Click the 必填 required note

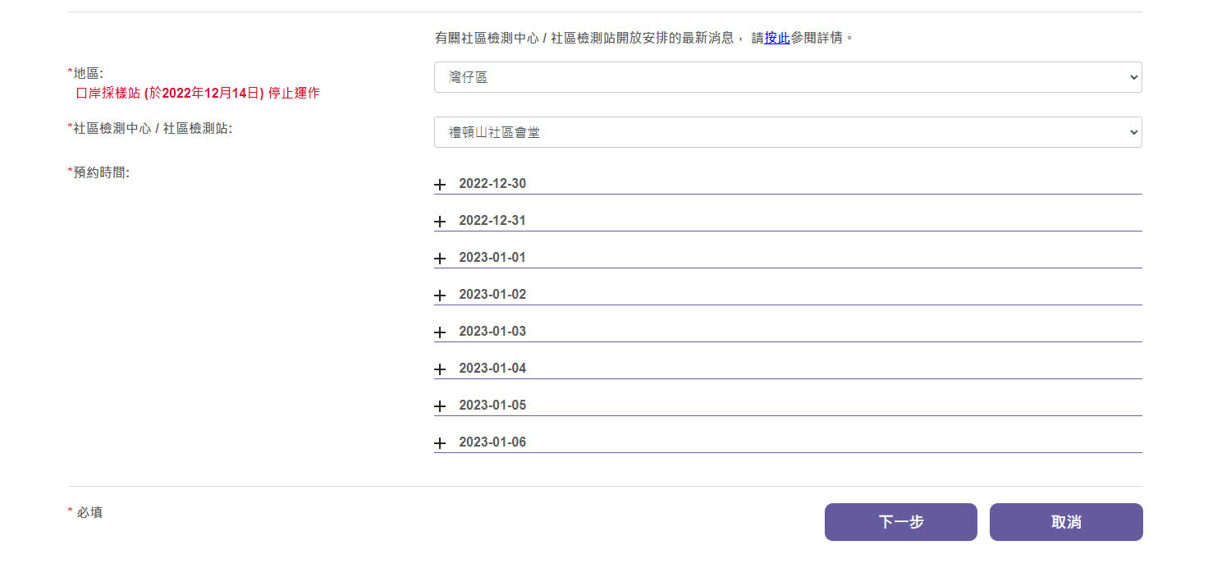(85, 512)
